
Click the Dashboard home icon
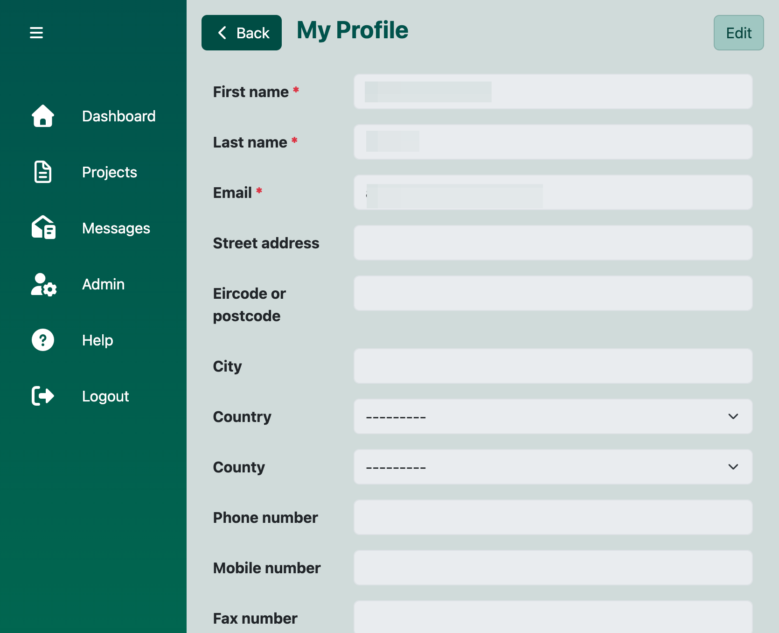pos(43,116)
